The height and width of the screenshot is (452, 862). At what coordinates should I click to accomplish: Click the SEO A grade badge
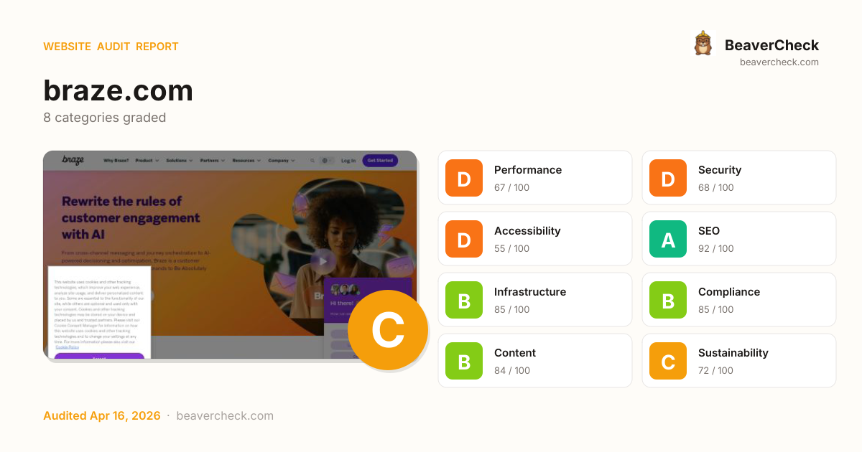[x=668, y=239]
